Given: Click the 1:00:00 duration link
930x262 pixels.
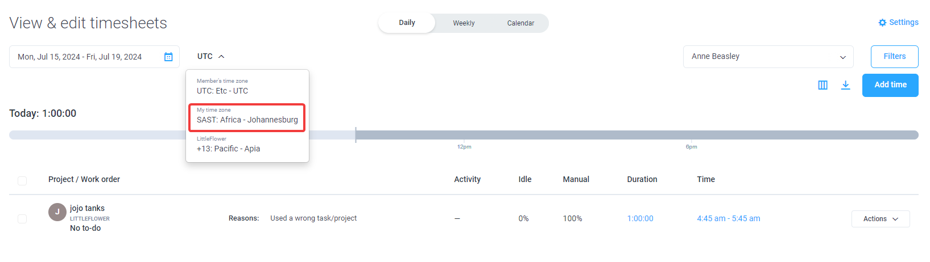Looking at the screenshot, I should [x=640, y=218].
